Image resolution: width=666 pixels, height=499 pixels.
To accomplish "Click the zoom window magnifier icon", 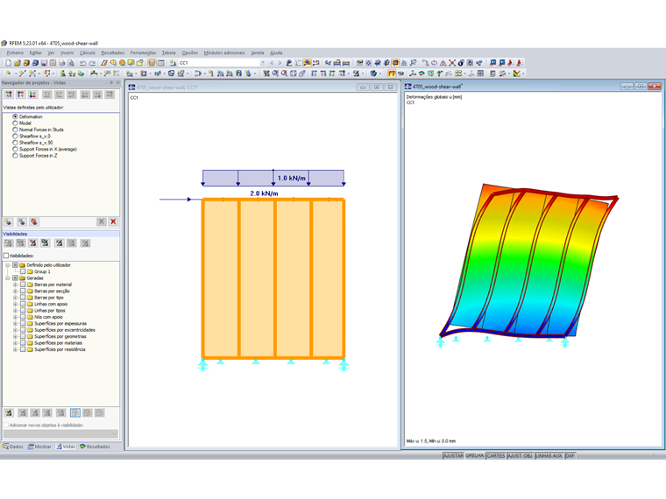I will point(275,74).
